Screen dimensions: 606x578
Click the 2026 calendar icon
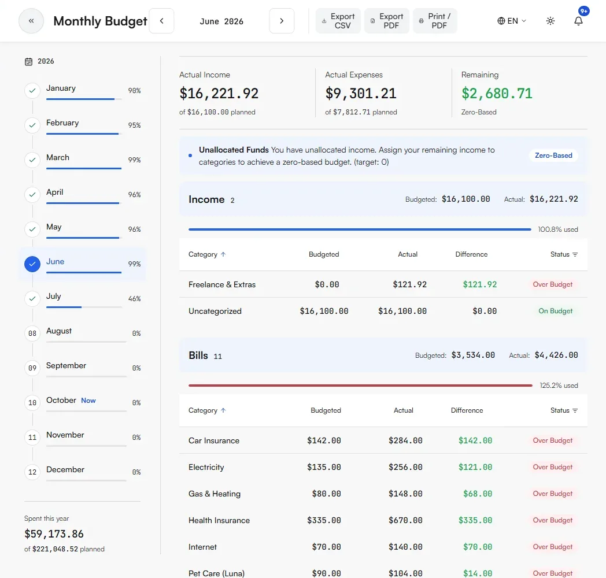point(28,61)
